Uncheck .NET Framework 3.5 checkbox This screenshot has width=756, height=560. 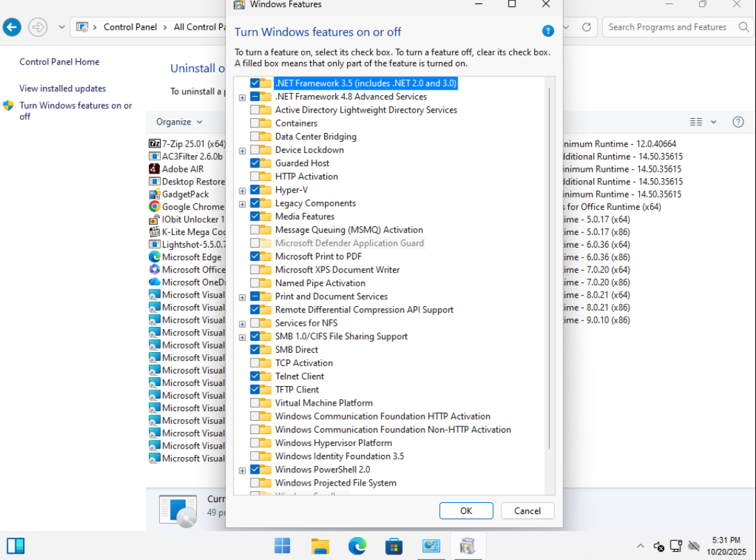click(255, 83)
